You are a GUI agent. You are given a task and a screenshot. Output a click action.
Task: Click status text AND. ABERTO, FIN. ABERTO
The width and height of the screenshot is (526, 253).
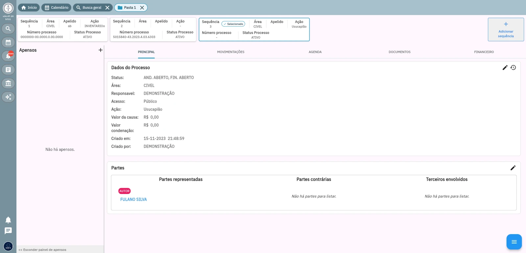[169, 78]
